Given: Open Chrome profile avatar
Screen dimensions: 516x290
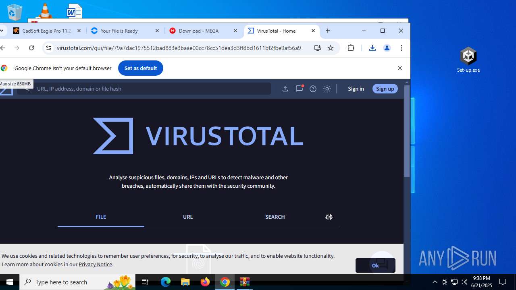Looking at the screenshot, I should pos(387,48).
